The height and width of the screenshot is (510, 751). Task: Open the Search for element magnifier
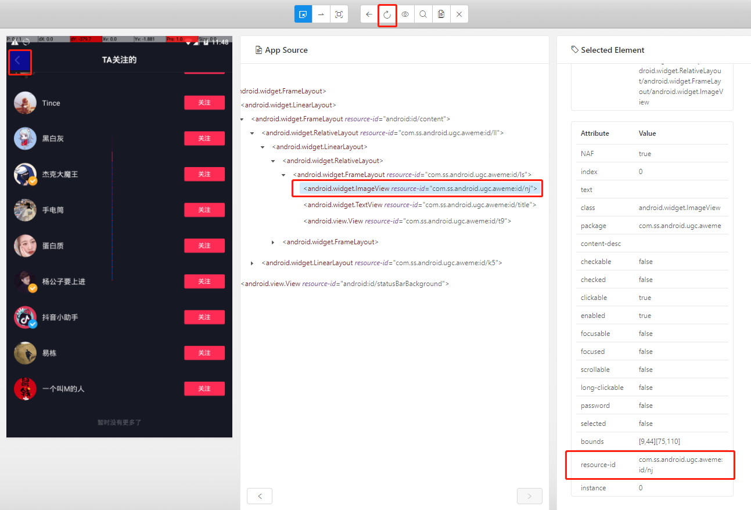pyautogui.click(x=423, y=14)
